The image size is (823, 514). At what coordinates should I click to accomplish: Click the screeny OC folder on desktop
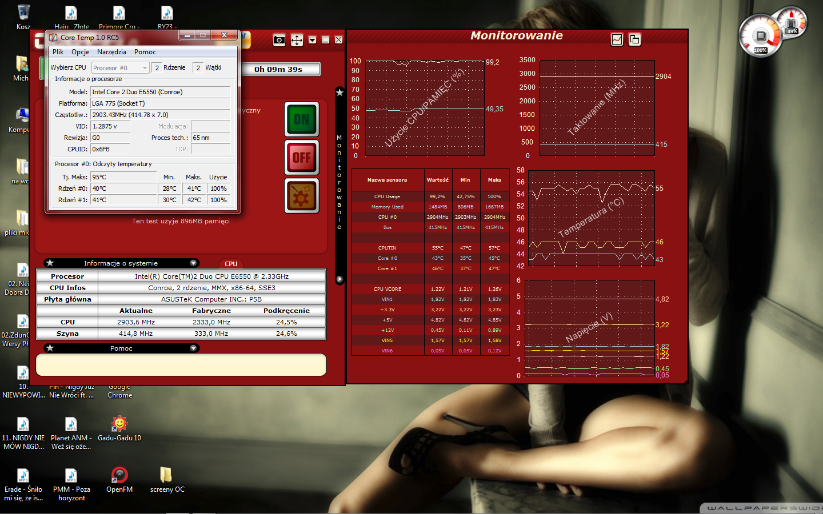167,480
